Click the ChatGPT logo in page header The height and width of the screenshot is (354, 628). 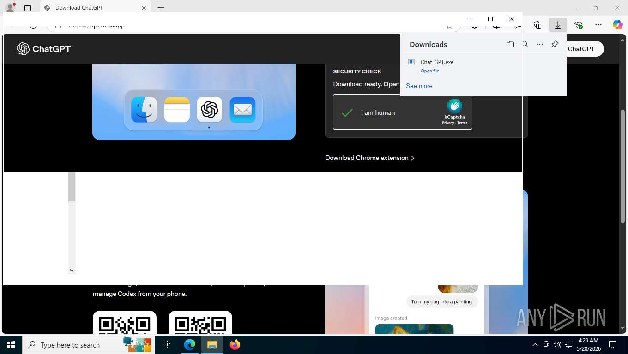point(44,49)
